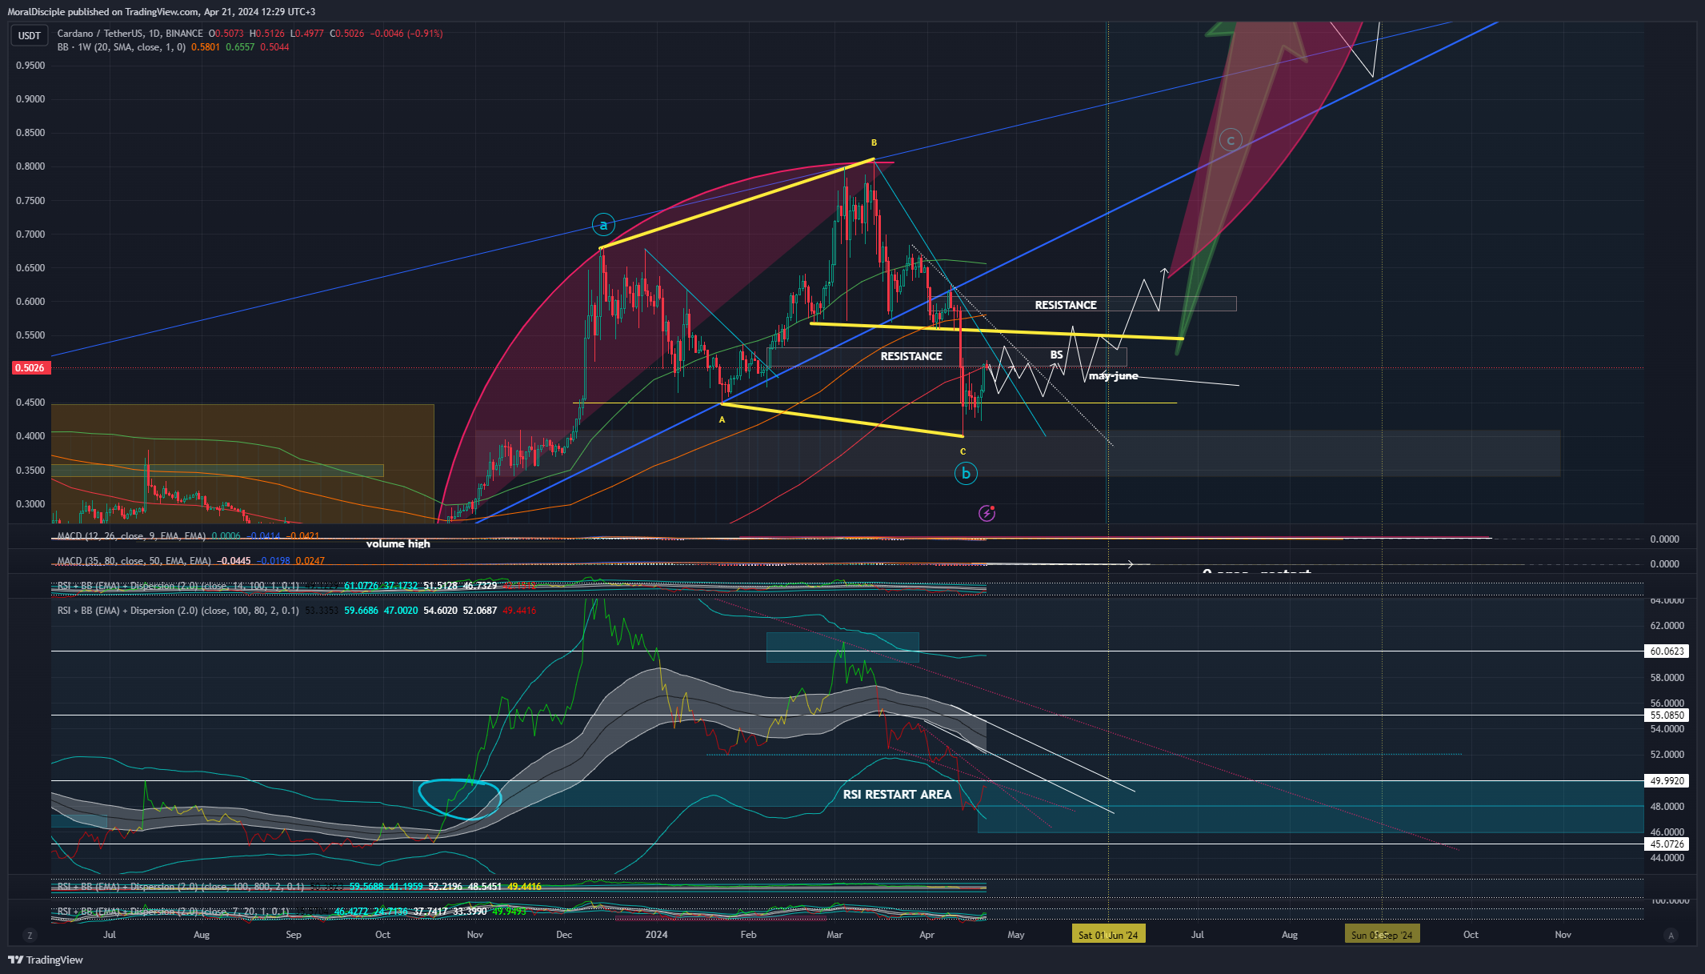This screenshot has height=974, width=1705.
Task: Click the circled 'b' wave label
Action: pos(966,474)
